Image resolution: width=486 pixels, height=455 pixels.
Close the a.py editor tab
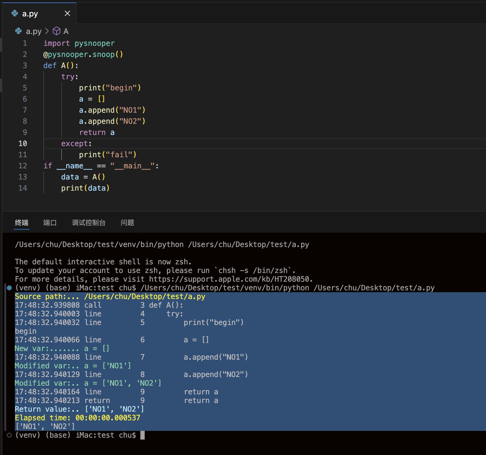pos(67,13)
